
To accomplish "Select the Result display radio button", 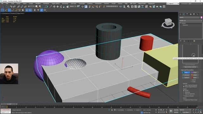I will click(x=184, y=91).
